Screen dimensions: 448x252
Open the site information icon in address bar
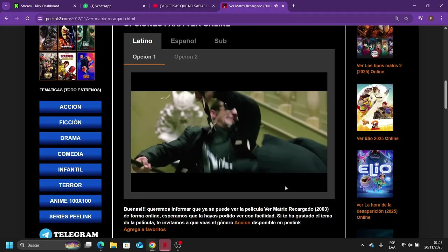tap(40, 19)
